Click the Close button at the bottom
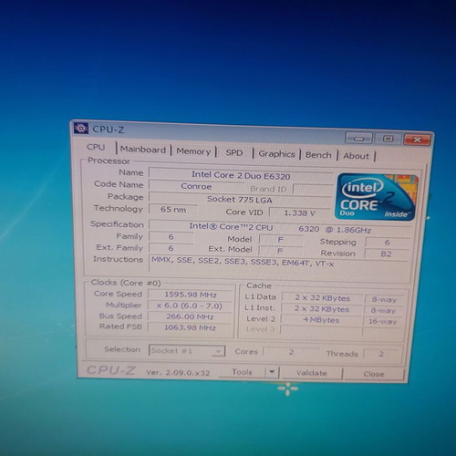456x456 pixels. click(x=374, y=374)
